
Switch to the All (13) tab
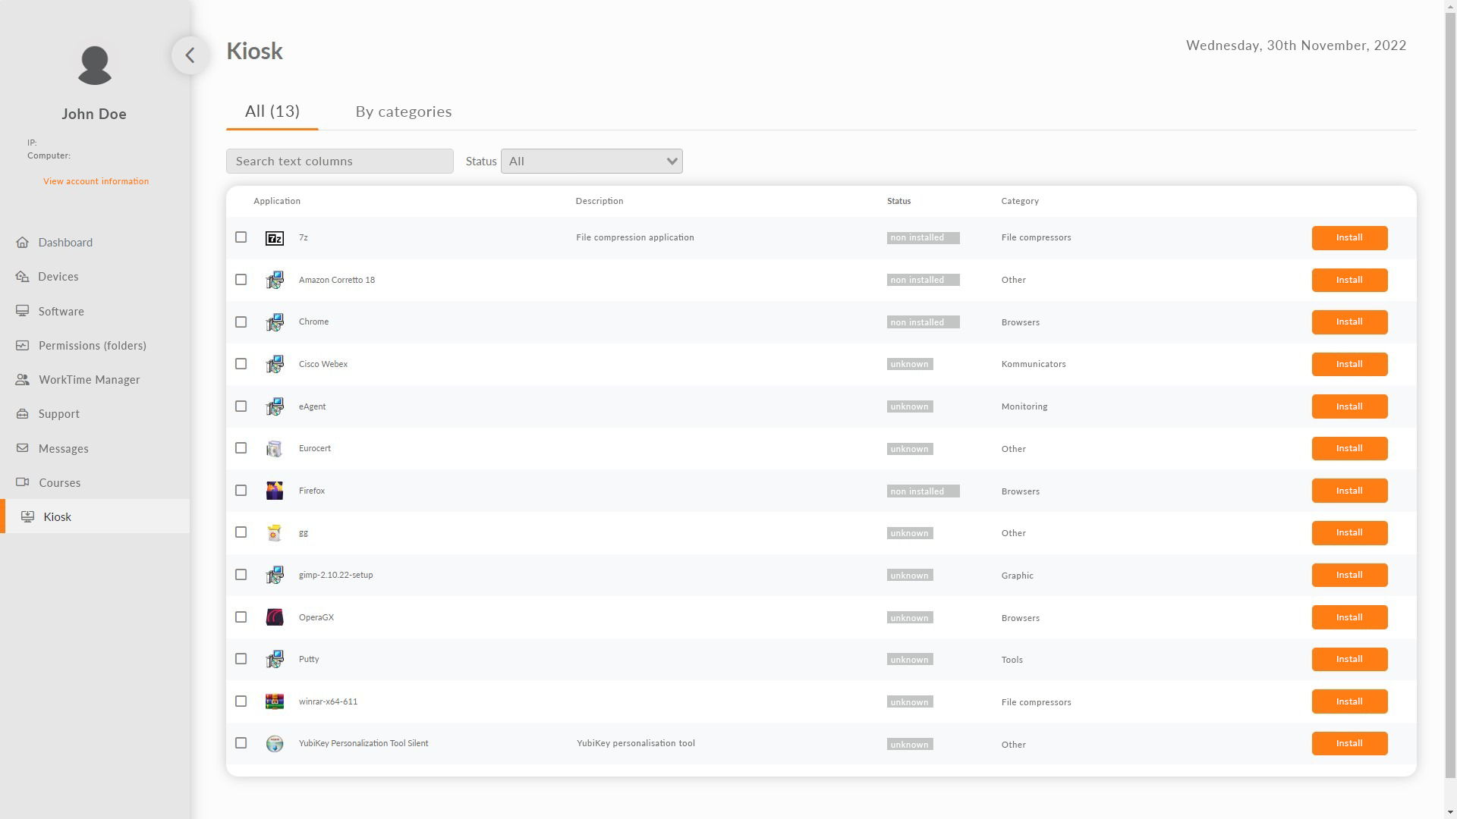click(x=272, y=111)
